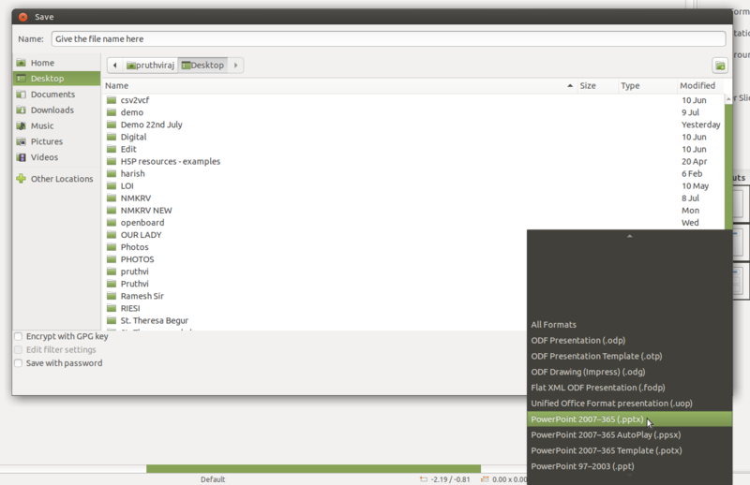Screen dimensions: 750x485
Task: Select the harish folder
Action: click(413, 173)
